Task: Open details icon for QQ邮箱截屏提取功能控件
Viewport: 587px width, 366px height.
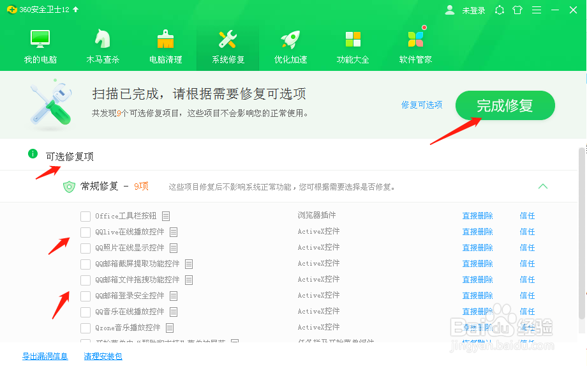Action: coord(189,264)
